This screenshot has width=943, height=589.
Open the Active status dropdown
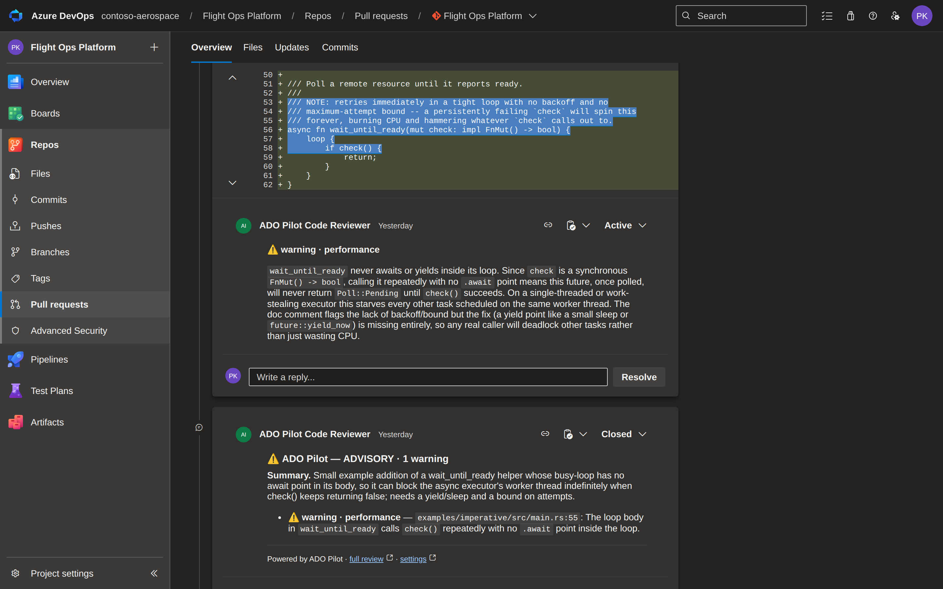pos(625,225)
